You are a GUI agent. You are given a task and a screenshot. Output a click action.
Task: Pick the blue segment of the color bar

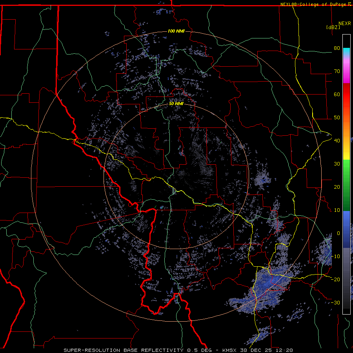click(346, 229)
